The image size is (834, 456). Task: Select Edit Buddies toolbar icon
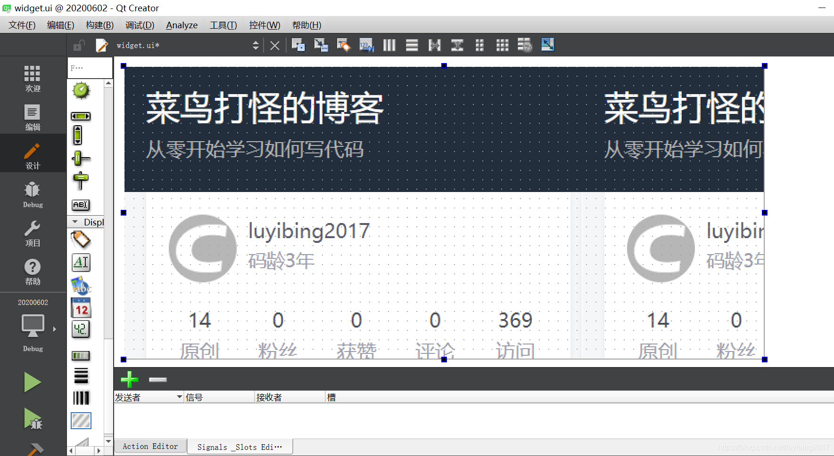344,45
